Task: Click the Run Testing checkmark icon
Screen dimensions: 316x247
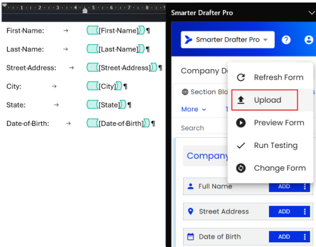Action: coord(241,145)
